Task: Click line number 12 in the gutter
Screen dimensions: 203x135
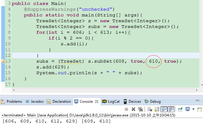Action: 8,55
